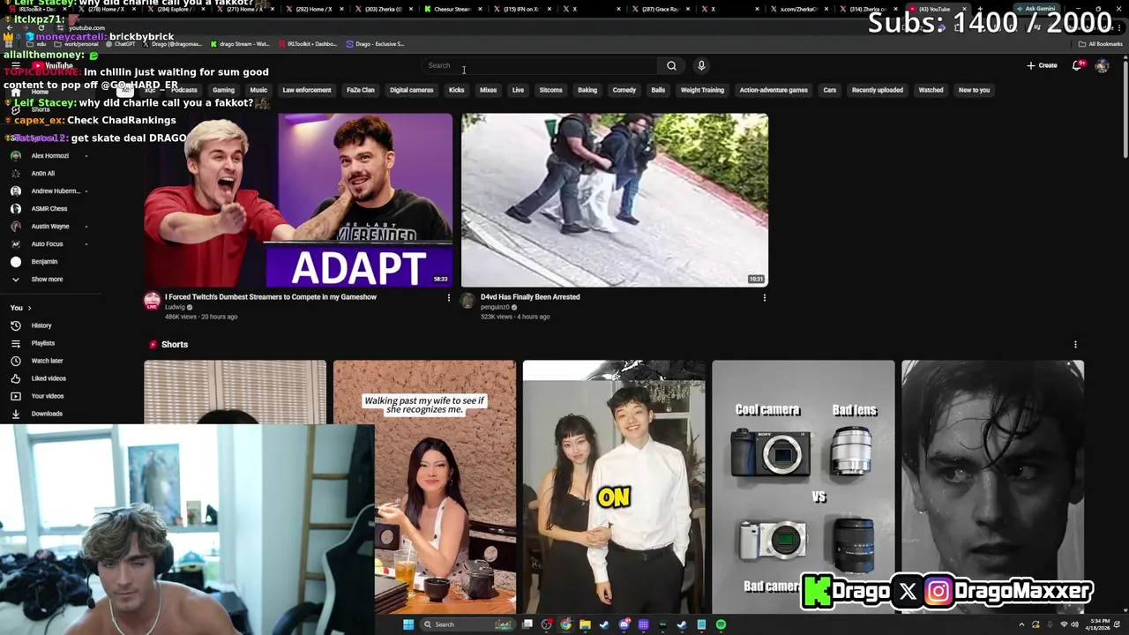Open penguinz0 channel avatar
This screenshot has height=635, width=1129.
pyautogui.click(x=467, y=302)
